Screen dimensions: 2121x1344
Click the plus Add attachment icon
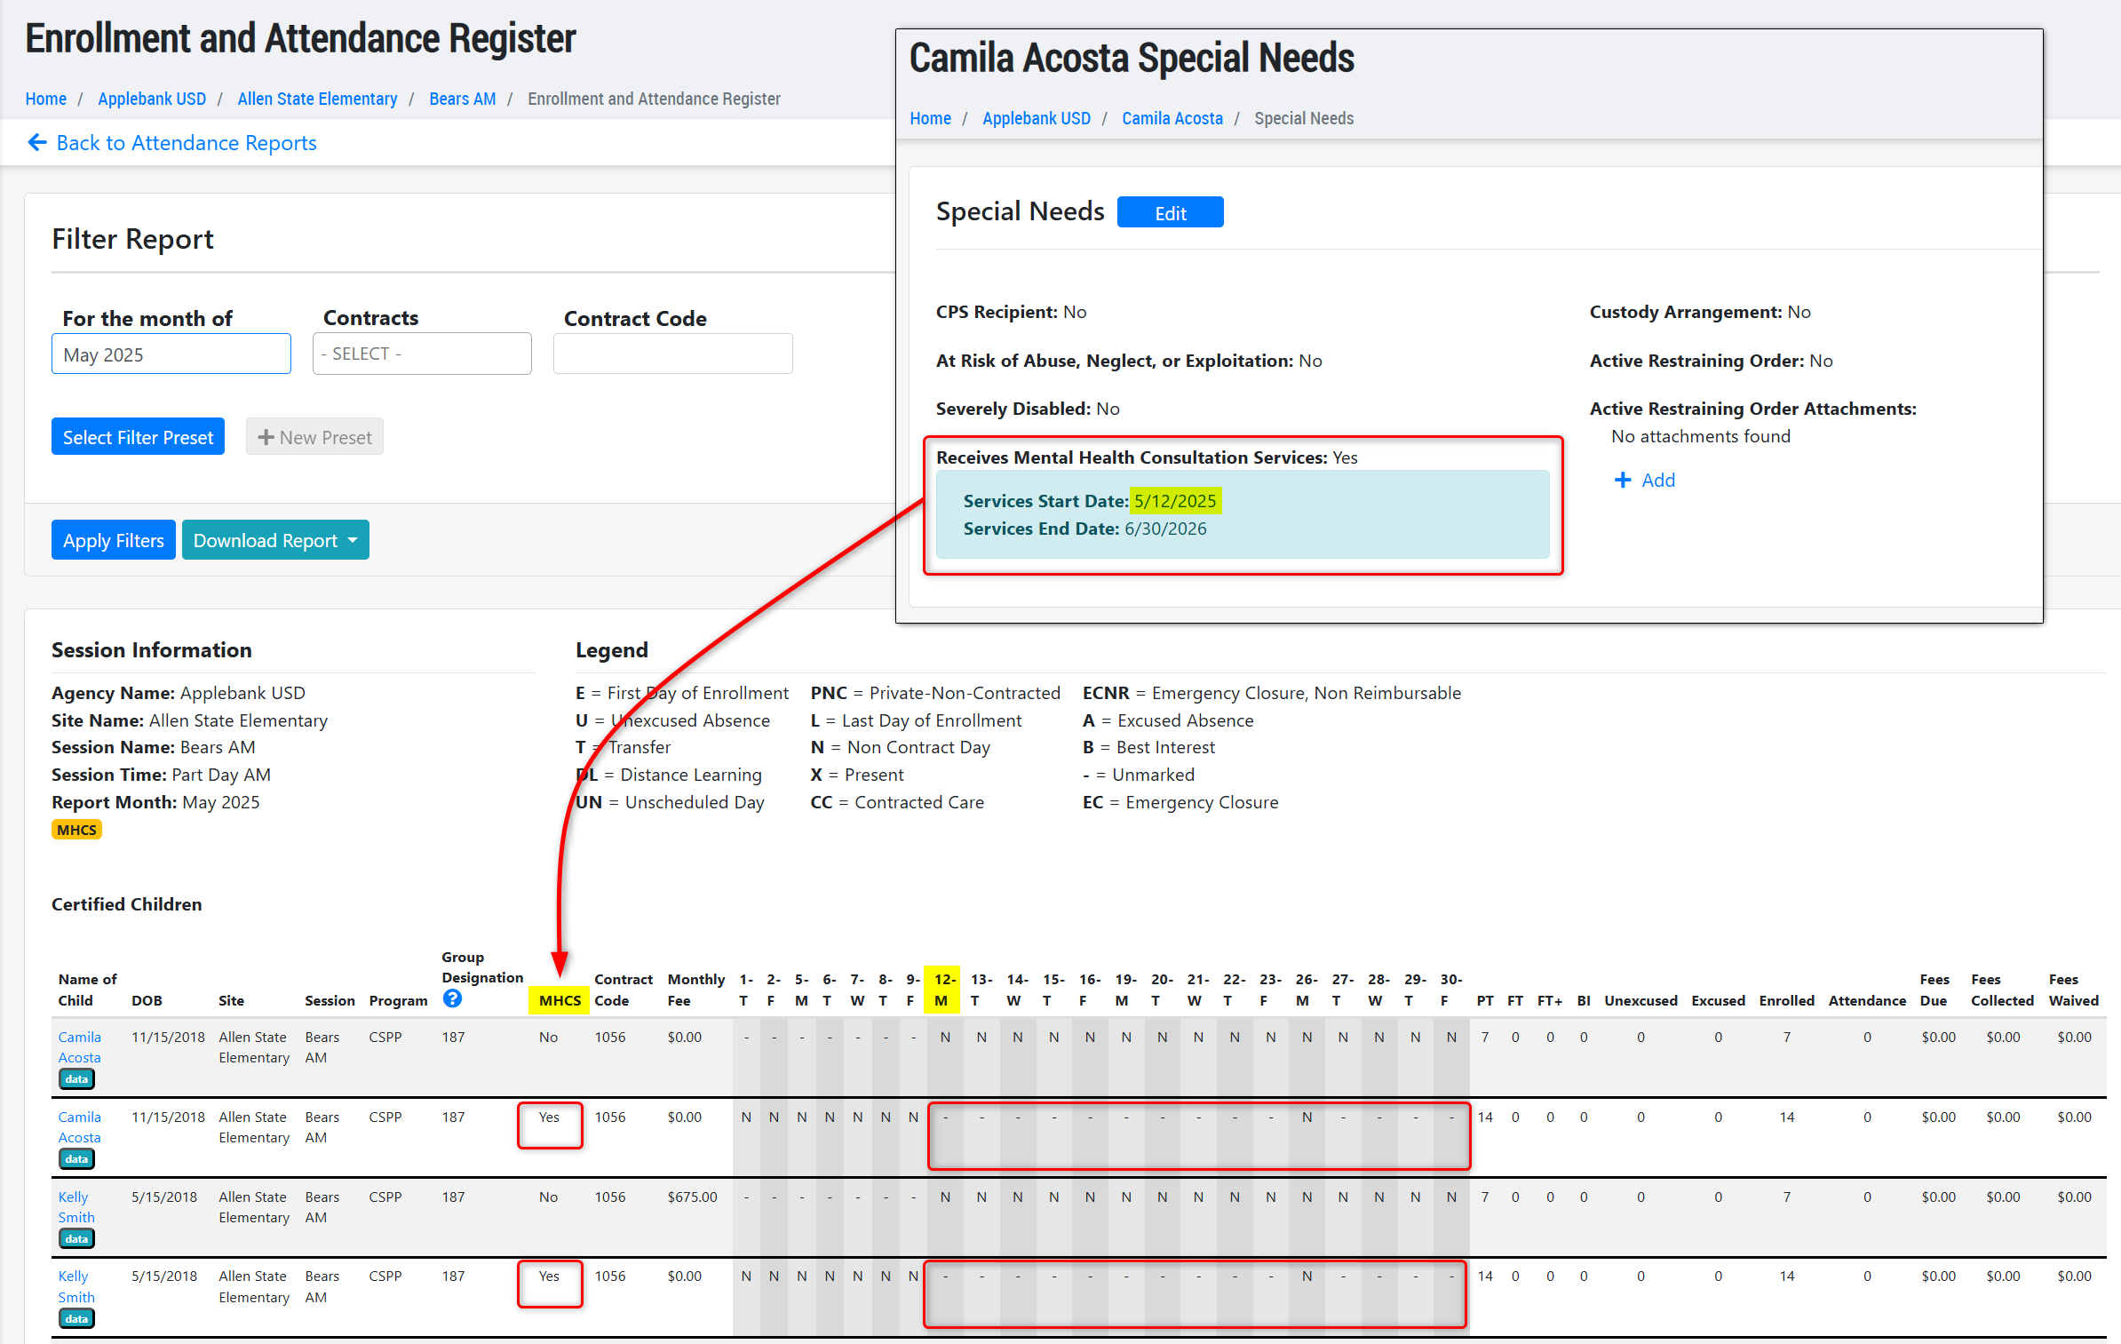point(1623,480)
